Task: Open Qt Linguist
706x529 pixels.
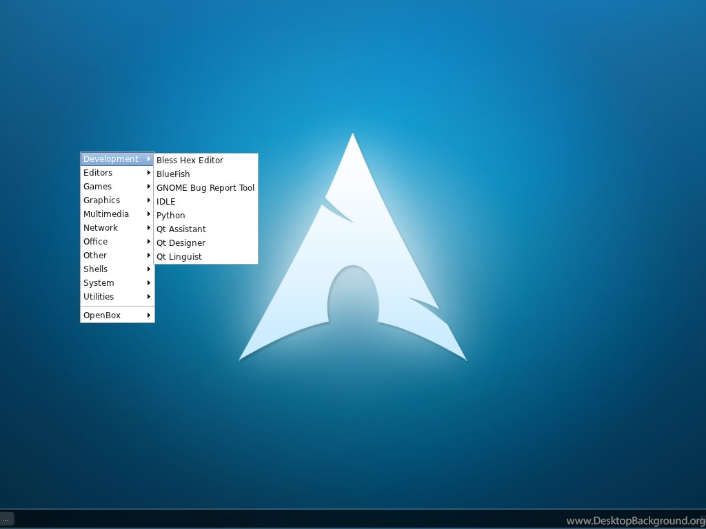Action: (205, 257)
